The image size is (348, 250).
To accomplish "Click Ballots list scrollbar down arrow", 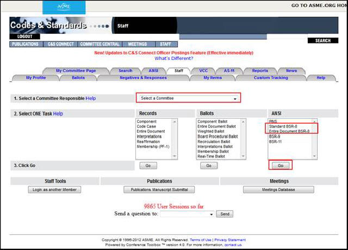I will tap(243, 156).
